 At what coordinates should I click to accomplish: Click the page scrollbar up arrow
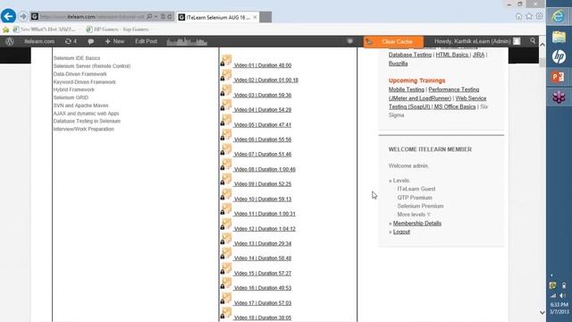(543, 45)
